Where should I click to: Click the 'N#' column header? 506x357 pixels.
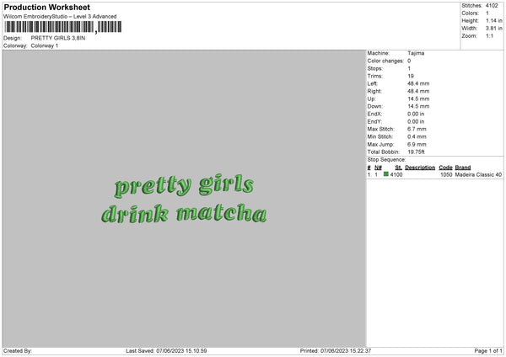379,167
